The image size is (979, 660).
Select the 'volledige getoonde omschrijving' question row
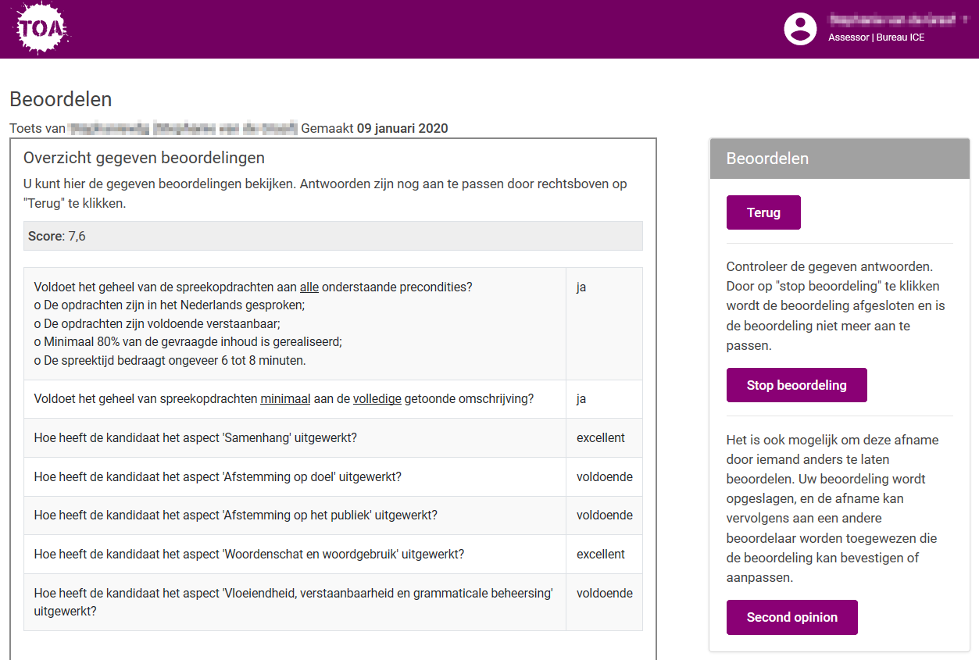pyautogui.click(x=295, y=399)
